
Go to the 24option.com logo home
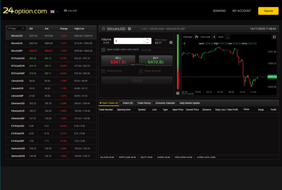point(25,11)
